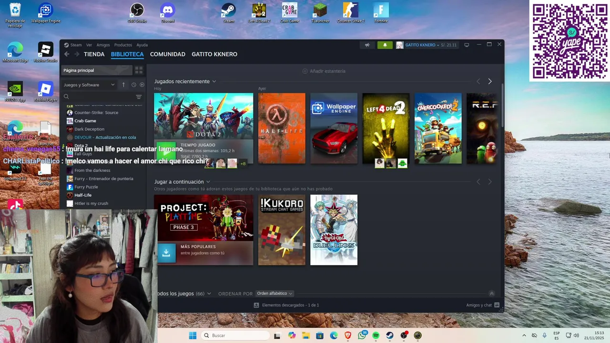
Task: Select Página principal in the library sidebar
Action: click(x=96, y=70)
